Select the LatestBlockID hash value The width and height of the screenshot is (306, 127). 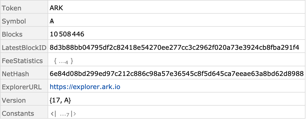pos(174,48)
